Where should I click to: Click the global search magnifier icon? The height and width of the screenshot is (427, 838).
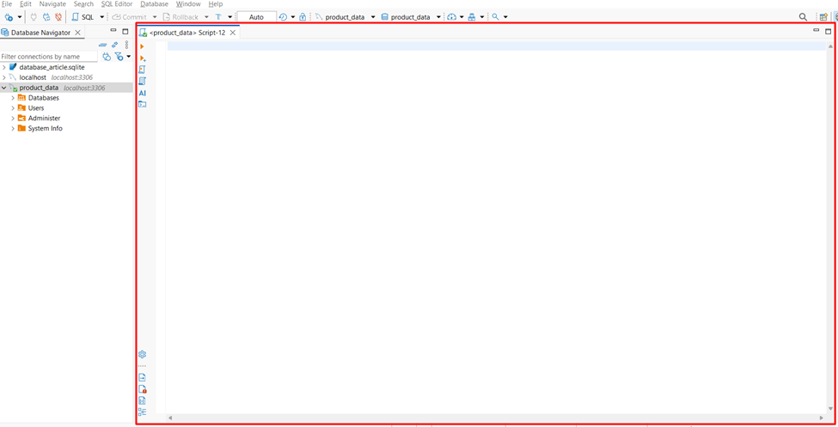coord(803,17)
